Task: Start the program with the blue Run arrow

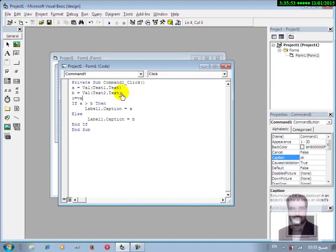Action: tap(109, 23)
